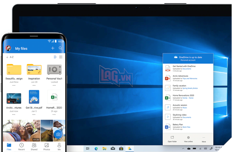Open the Personal Vault safe icon

[54, 70]
